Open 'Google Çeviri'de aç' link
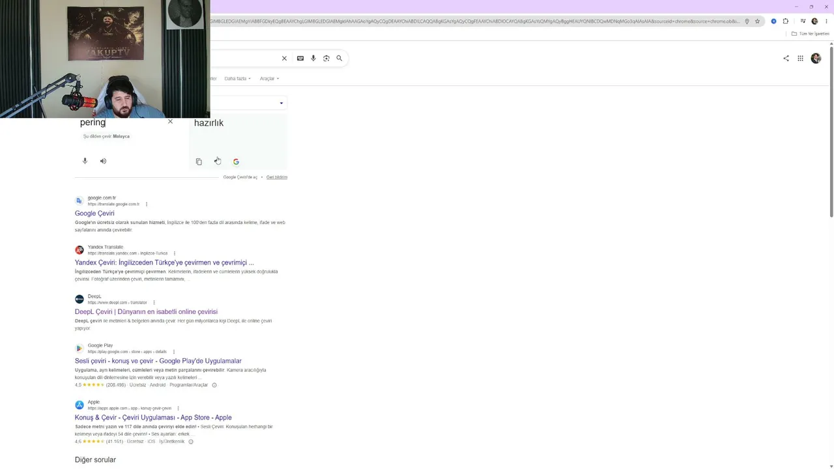 240,177
